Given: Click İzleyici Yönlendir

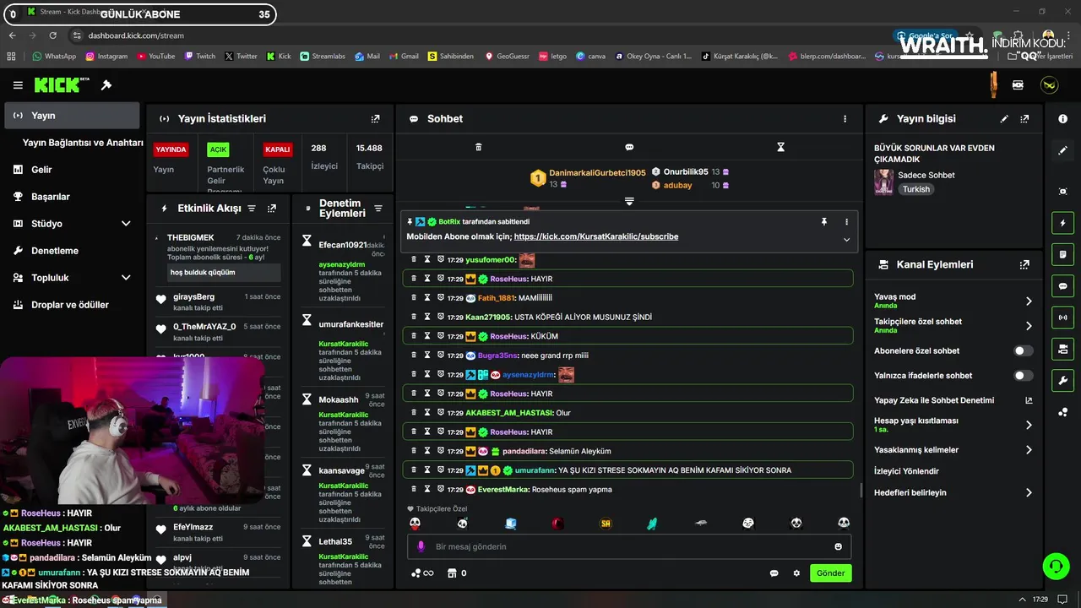Looking at the screenshot, I should (906, 471).
